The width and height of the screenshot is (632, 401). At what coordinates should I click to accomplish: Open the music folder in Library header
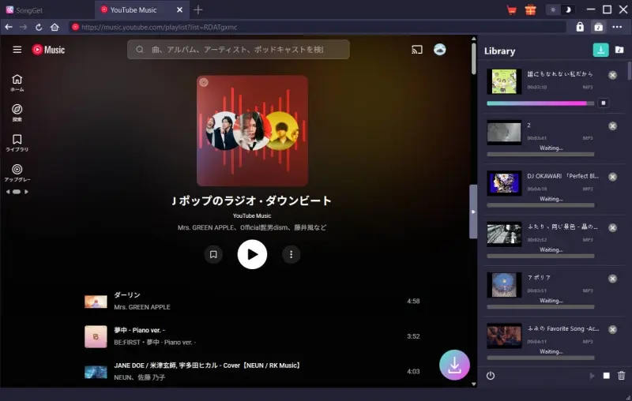[x=619, y=51]
